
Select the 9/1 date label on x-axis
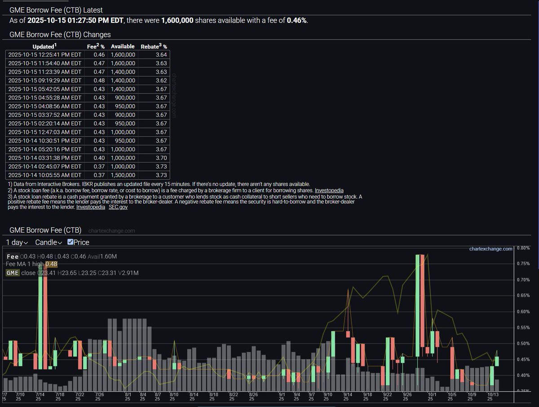click(282, 396)
